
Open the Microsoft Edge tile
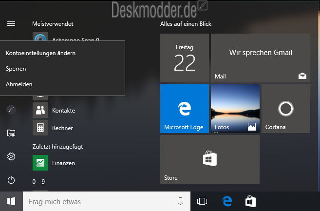click(x=185, y=109)
